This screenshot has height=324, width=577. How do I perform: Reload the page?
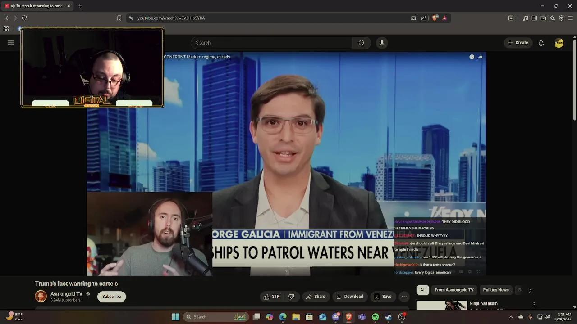click(x=25, y=18)
